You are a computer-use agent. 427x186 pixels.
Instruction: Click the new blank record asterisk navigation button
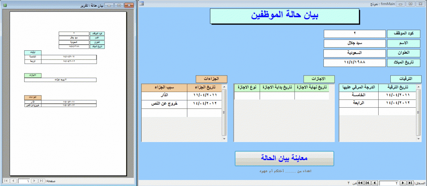(x=360, y=183)
